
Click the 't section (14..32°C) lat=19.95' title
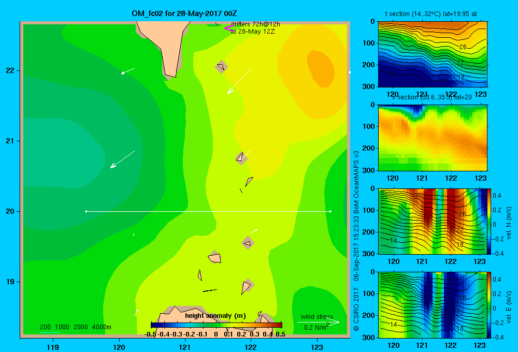pos(431,14)
